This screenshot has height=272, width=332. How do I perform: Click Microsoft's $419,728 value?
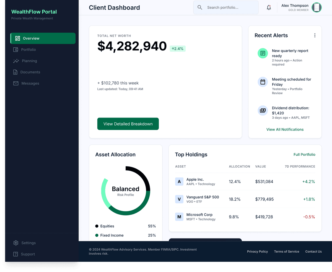(264, 217)
